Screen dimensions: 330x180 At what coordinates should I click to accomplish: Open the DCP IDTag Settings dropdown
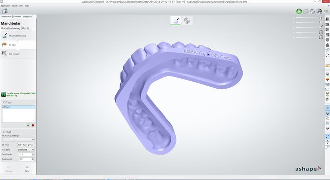(x=18, y=140)
